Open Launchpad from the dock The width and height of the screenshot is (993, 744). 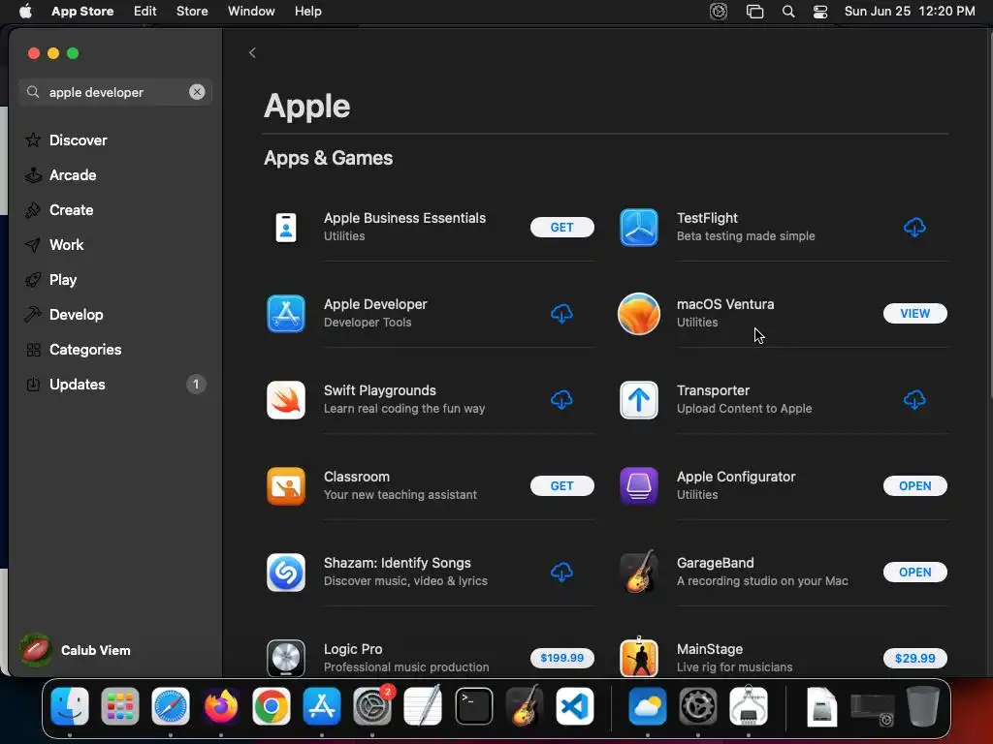click(x=119, y=706)
